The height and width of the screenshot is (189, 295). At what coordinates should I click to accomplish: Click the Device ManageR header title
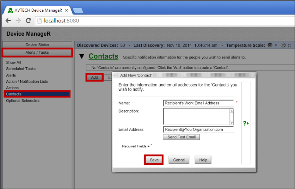point(28,34)
